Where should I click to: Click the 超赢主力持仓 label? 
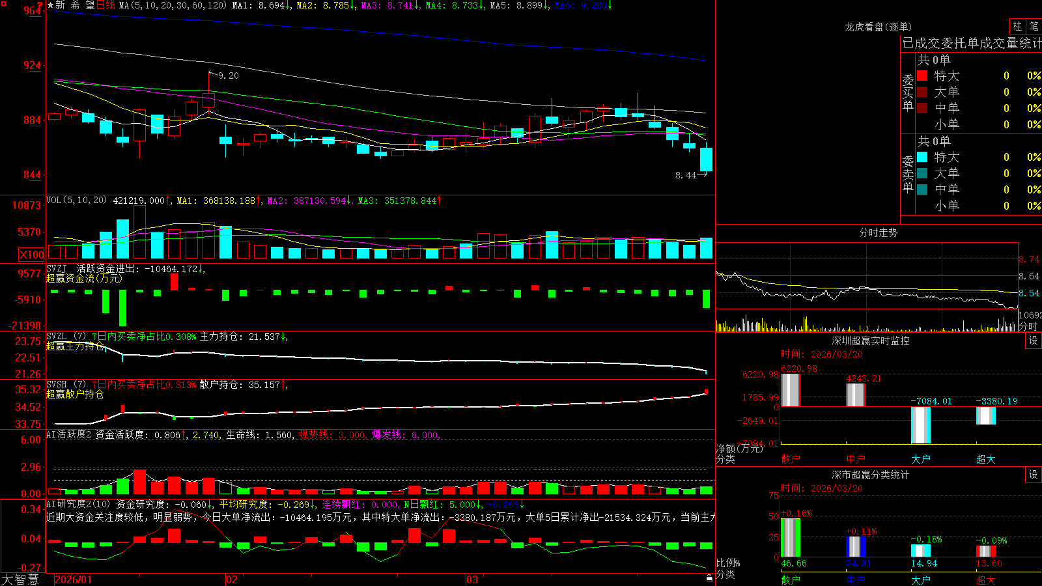[x=75, y=346]
